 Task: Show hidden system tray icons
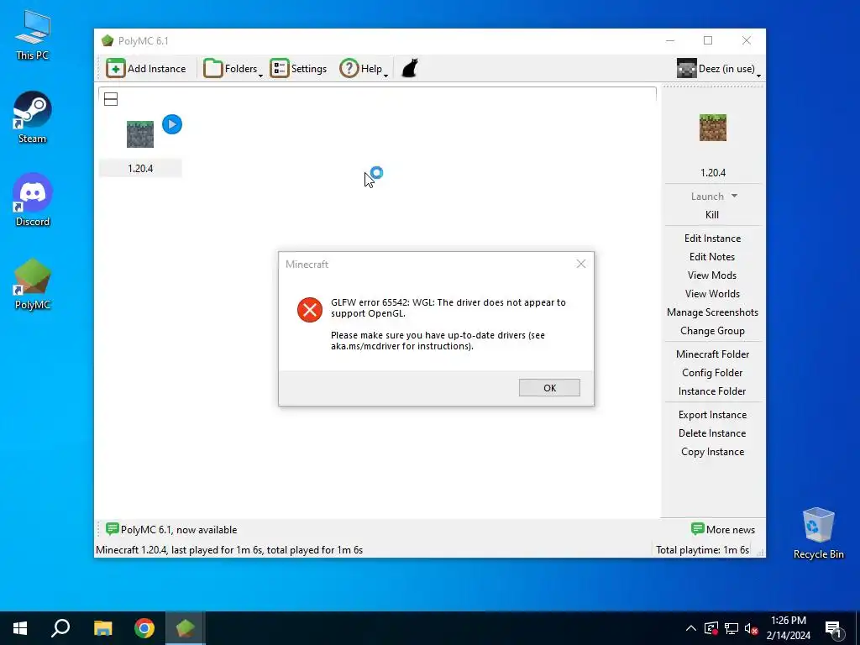coord(691,628)
